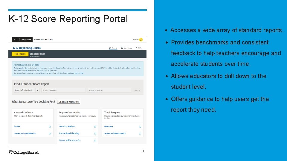Expand the chevron menu left of CollegeBoard logo

pos(14,39)
